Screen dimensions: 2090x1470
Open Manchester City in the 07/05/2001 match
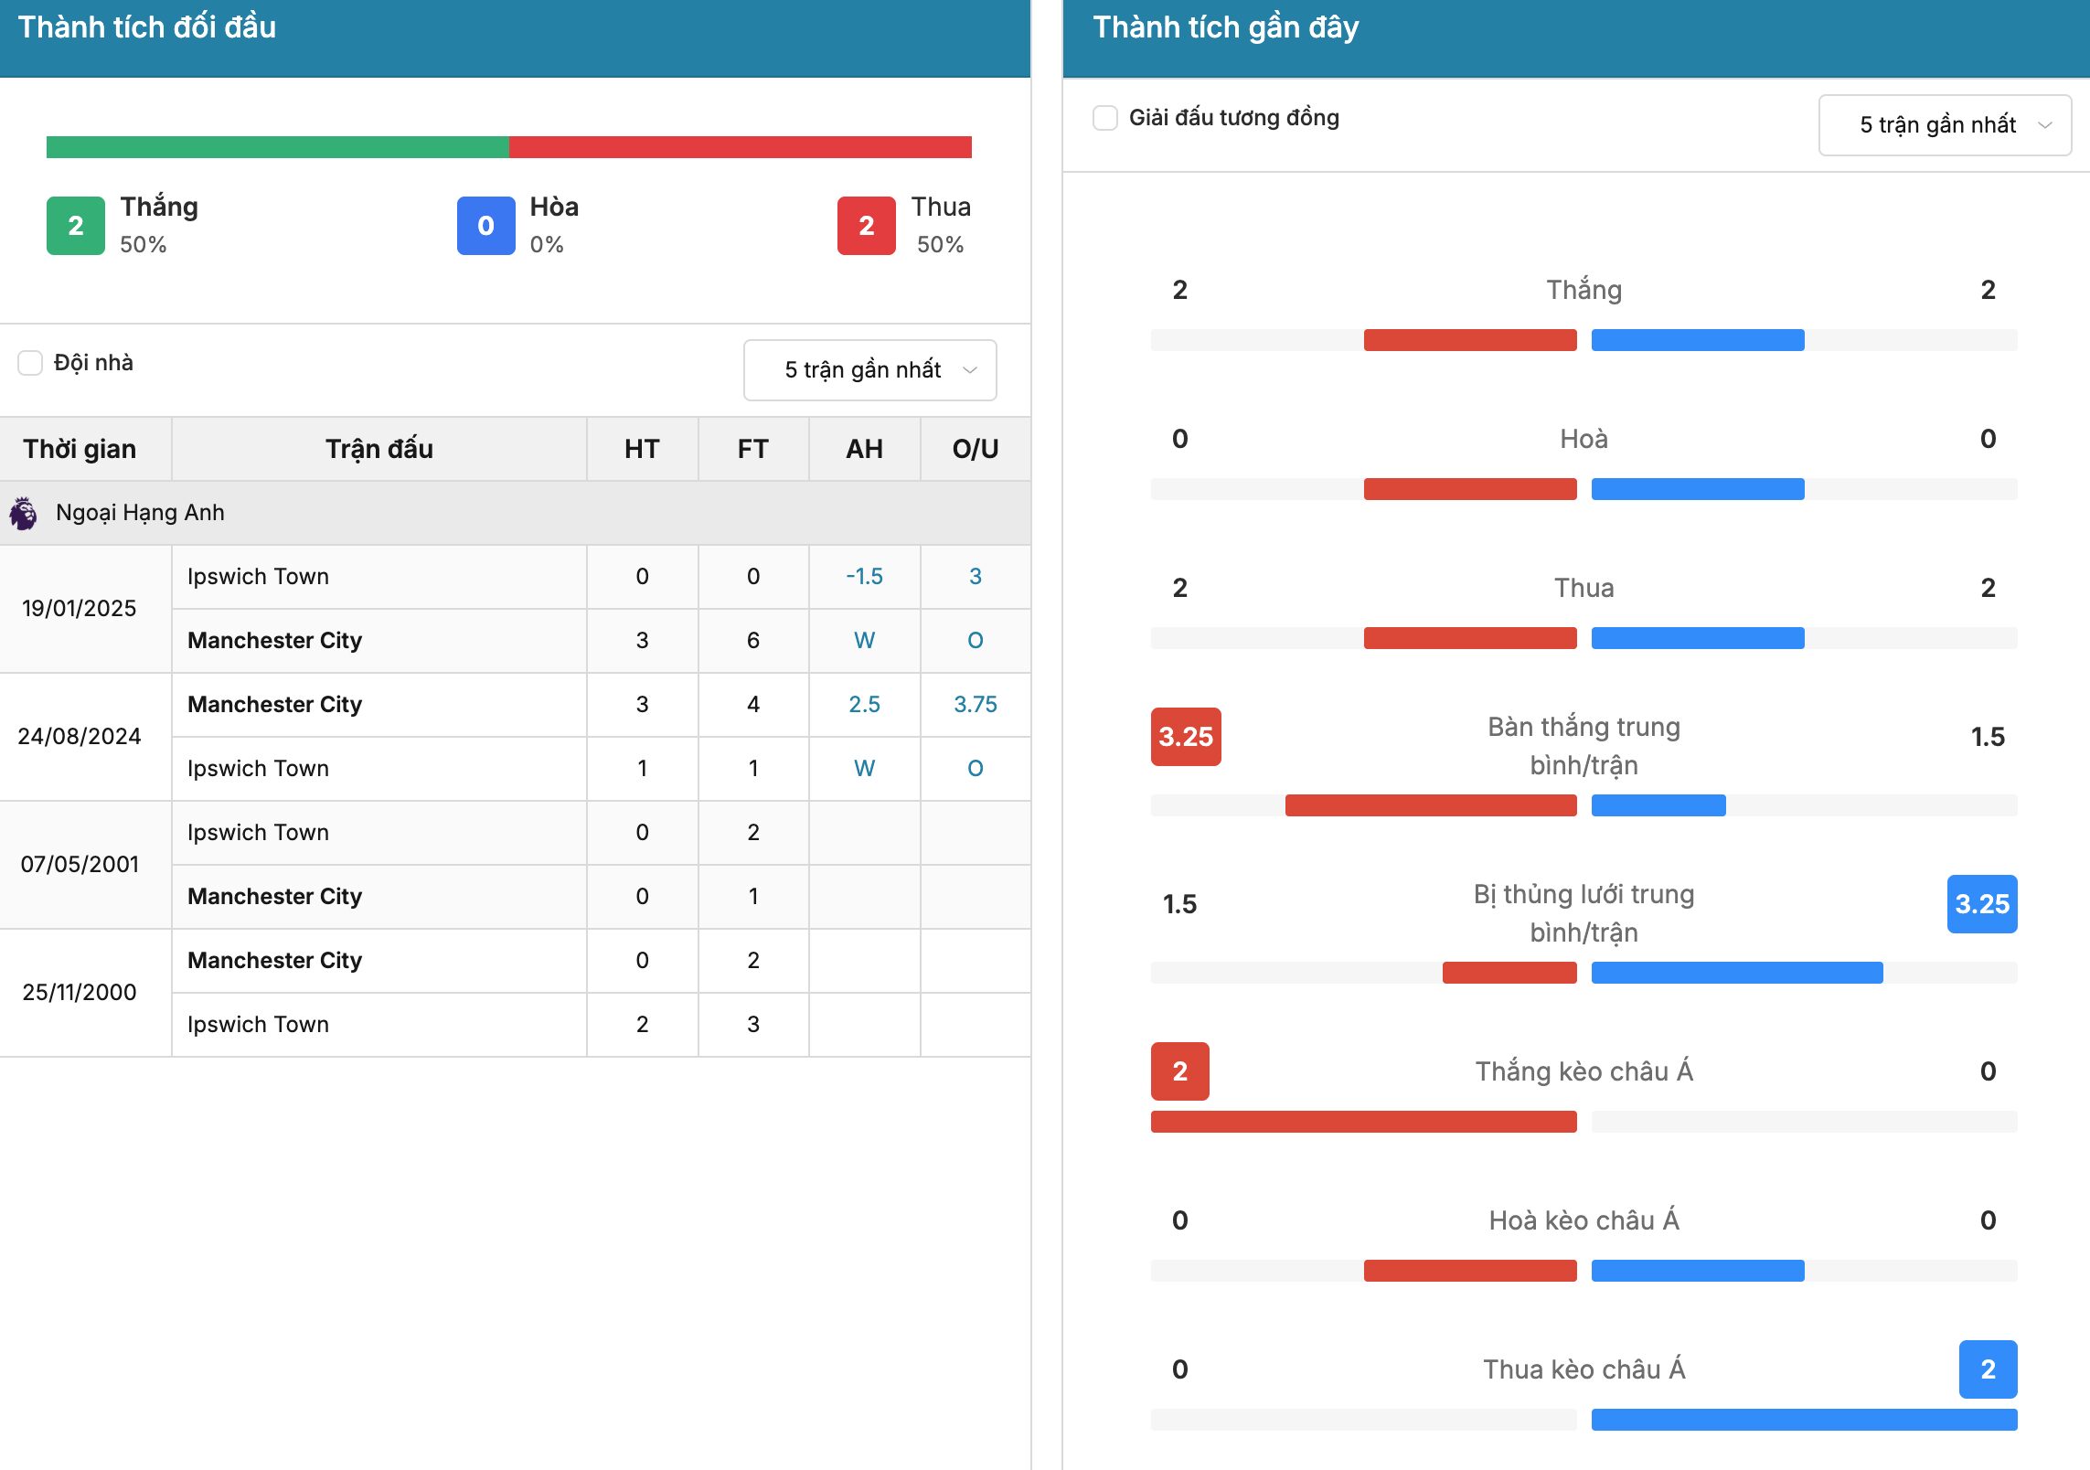coord(274,897)
